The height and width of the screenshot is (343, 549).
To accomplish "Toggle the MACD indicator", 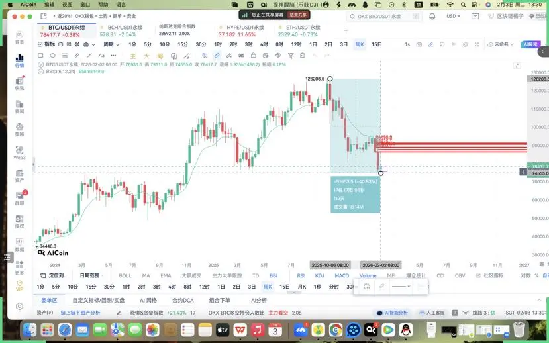I will coord(342,276).
